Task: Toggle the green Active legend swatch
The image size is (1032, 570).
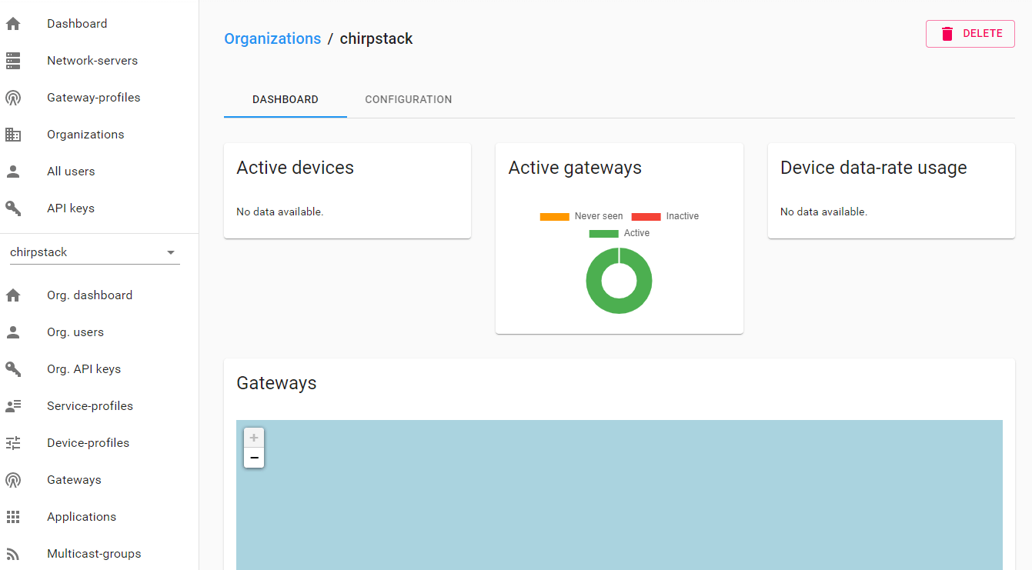Action: pos(603,234)
